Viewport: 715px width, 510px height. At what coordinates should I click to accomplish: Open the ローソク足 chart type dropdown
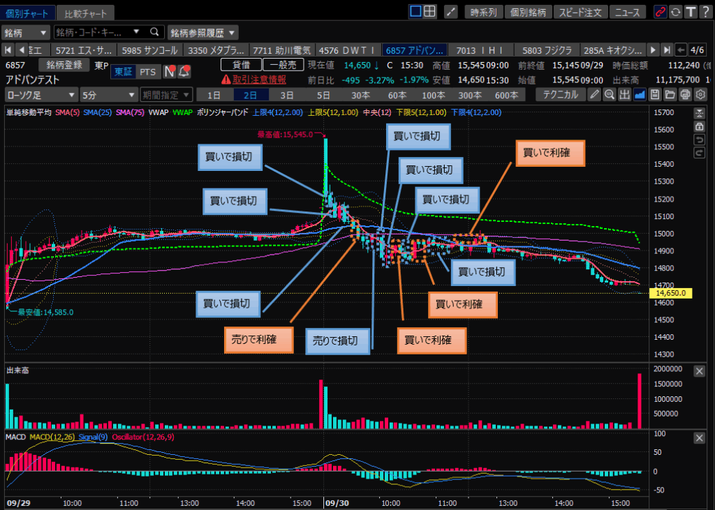coord(41,95)
